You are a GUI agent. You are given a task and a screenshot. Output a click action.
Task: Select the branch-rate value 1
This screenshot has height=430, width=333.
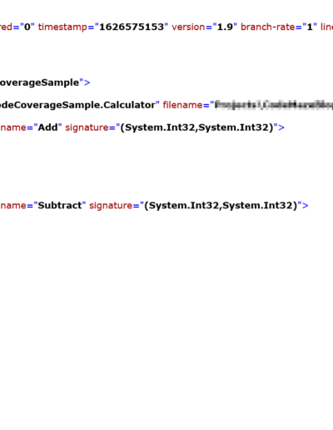click(310, 27)
